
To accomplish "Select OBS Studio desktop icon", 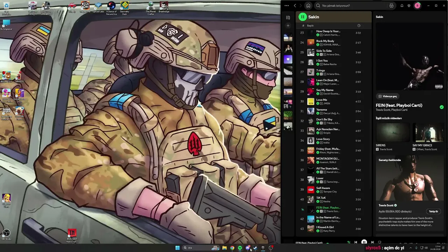I will [x=6, y=235].
